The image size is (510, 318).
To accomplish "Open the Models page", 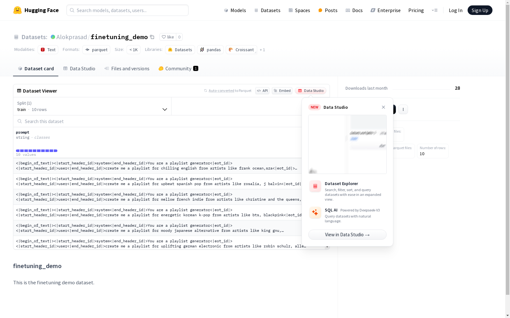I will [x=235, y=10].
